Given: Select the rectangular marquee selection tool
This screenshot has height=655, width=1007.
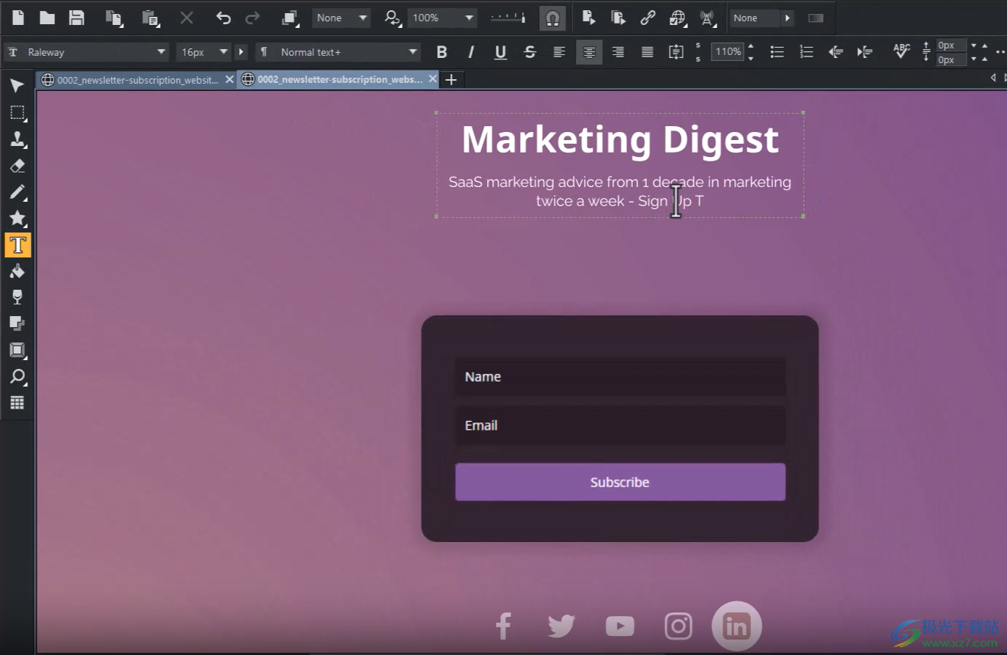Looking at the screenshot, I should pyautogui.click(x=18, y=113).
